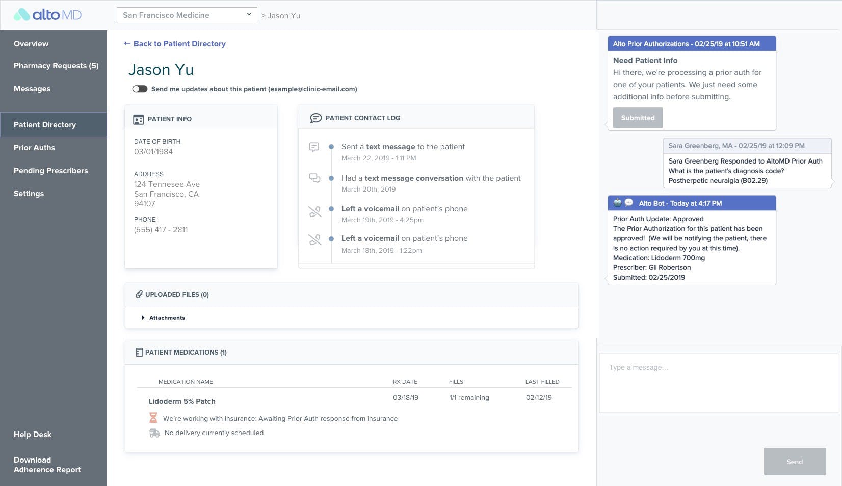This screenshot has width=842, height=486.
Task: Click the Last Filled column header
Action: point(542,382)
